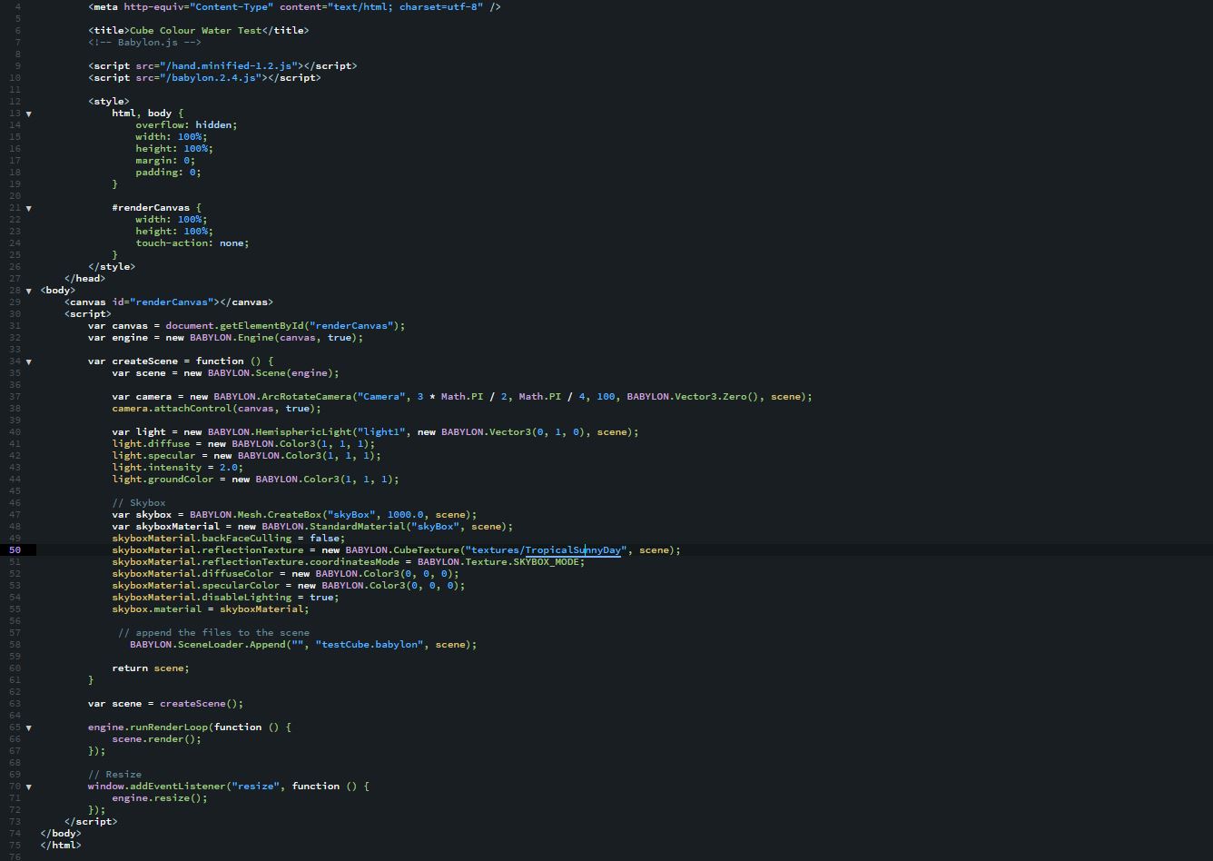Click skyboxMaterial.diffuseColor line
The image size is (1213, 861).
pos(285,573)
